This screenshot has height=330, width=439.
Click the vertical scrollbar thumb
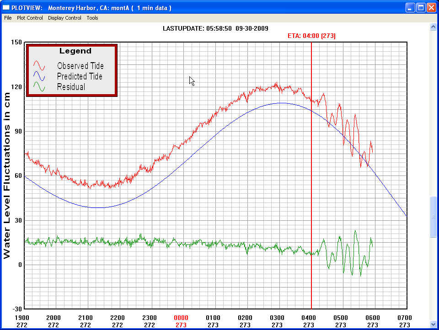[433, 217]
